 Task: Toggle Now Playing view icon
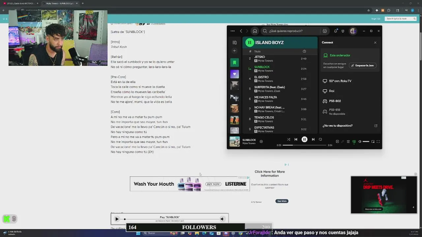[337, 142]
